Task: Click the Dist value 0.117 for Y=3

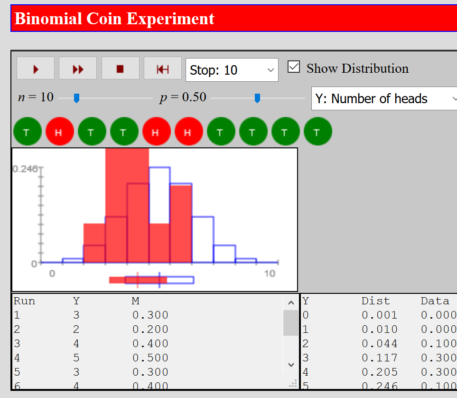Action: click(380, 358)
